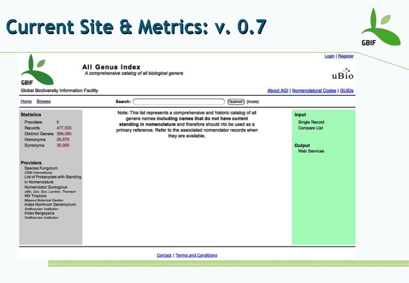The width and height of the screenshot is (409, 283).
Task: Click the All Genus Index heading
Action: pyautogui.click(x=112, y=67)
